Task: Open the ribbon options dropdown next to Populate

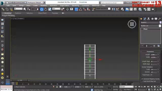Action: (63, 13)
